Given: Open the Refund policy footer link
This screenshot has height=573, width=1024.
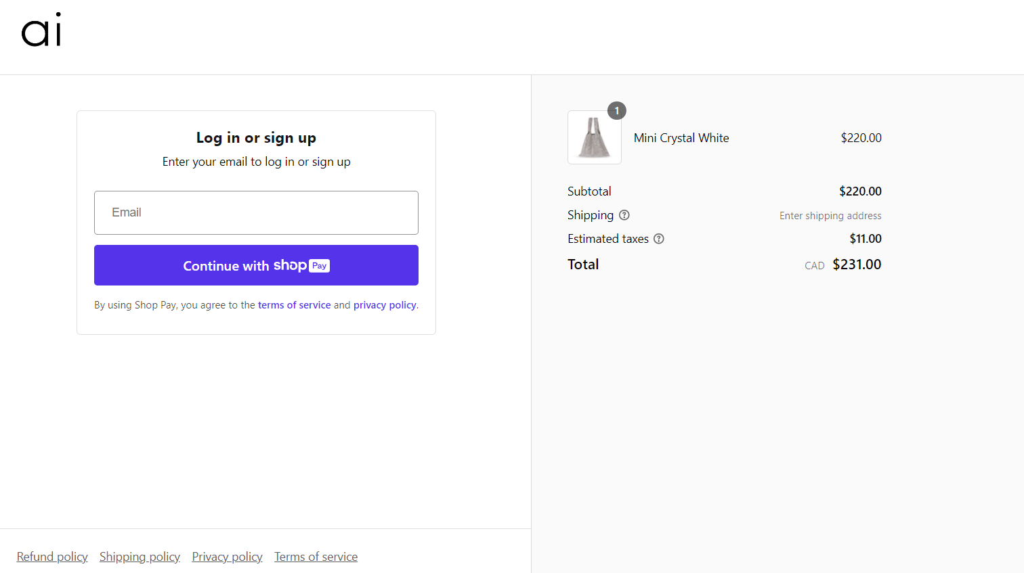Looking at the screenshot, I should pos(52,557).
